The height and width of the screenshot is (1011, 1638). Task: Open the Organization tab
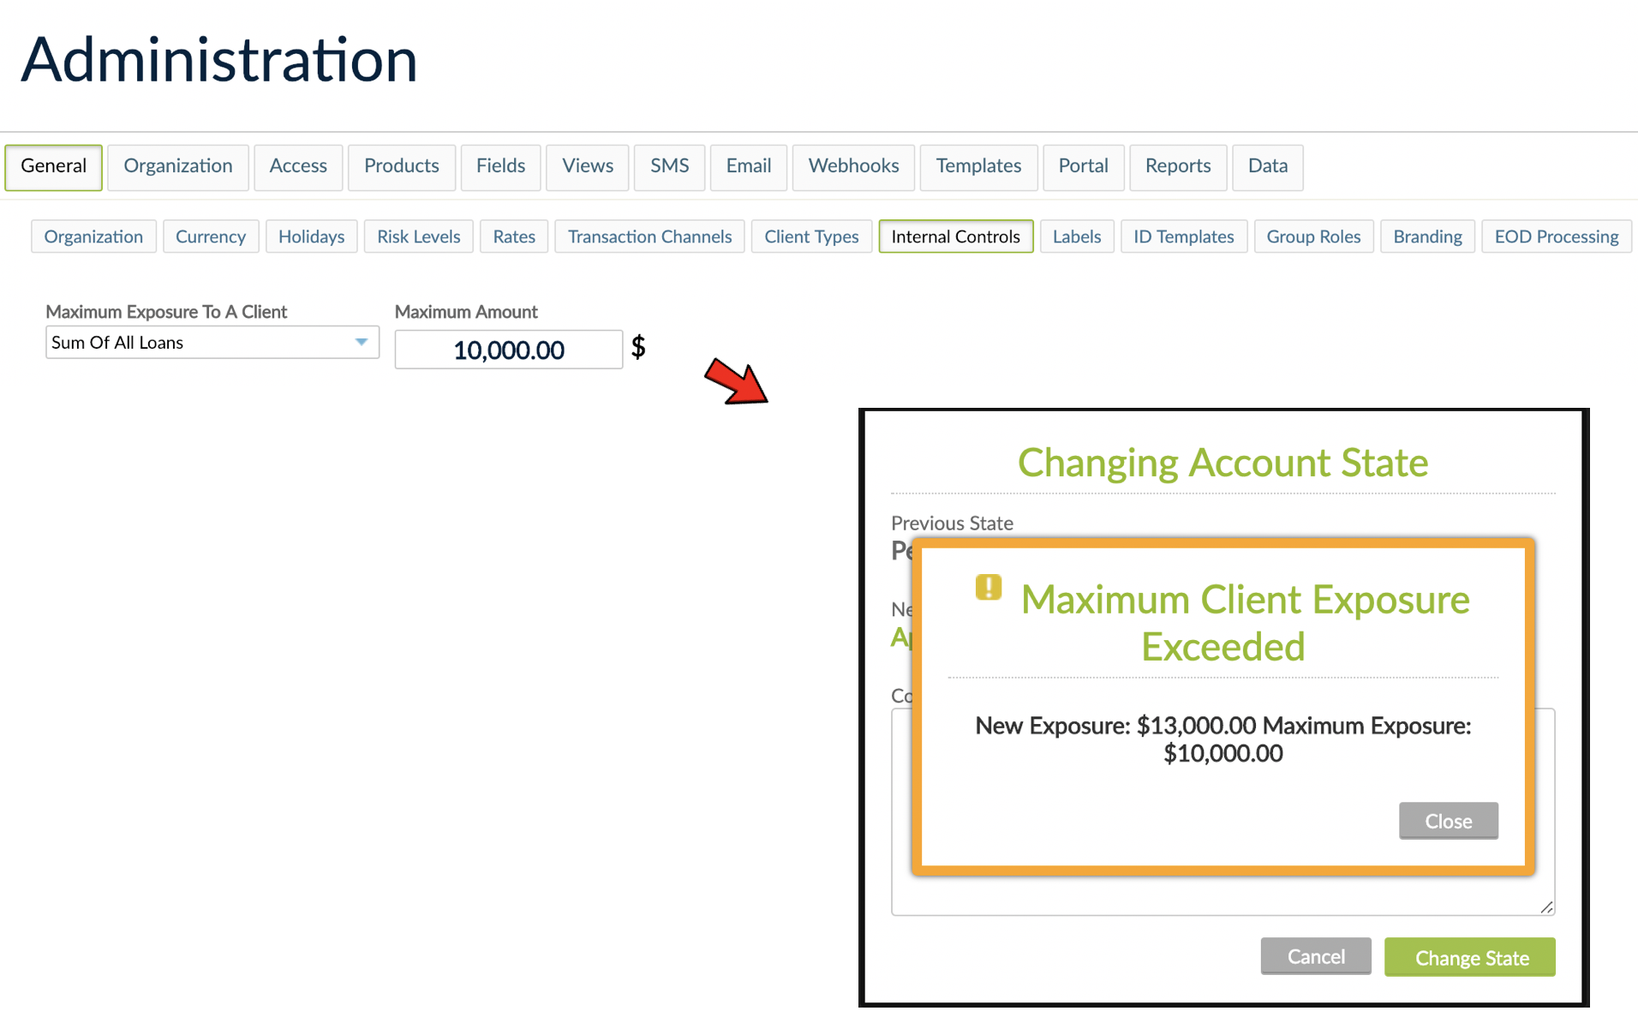coord(177,166)
